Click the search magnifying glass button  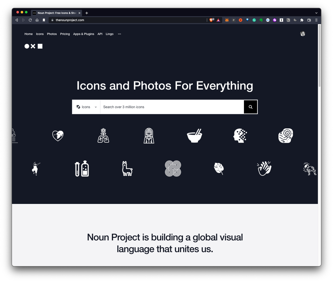[x=250, y=107]
